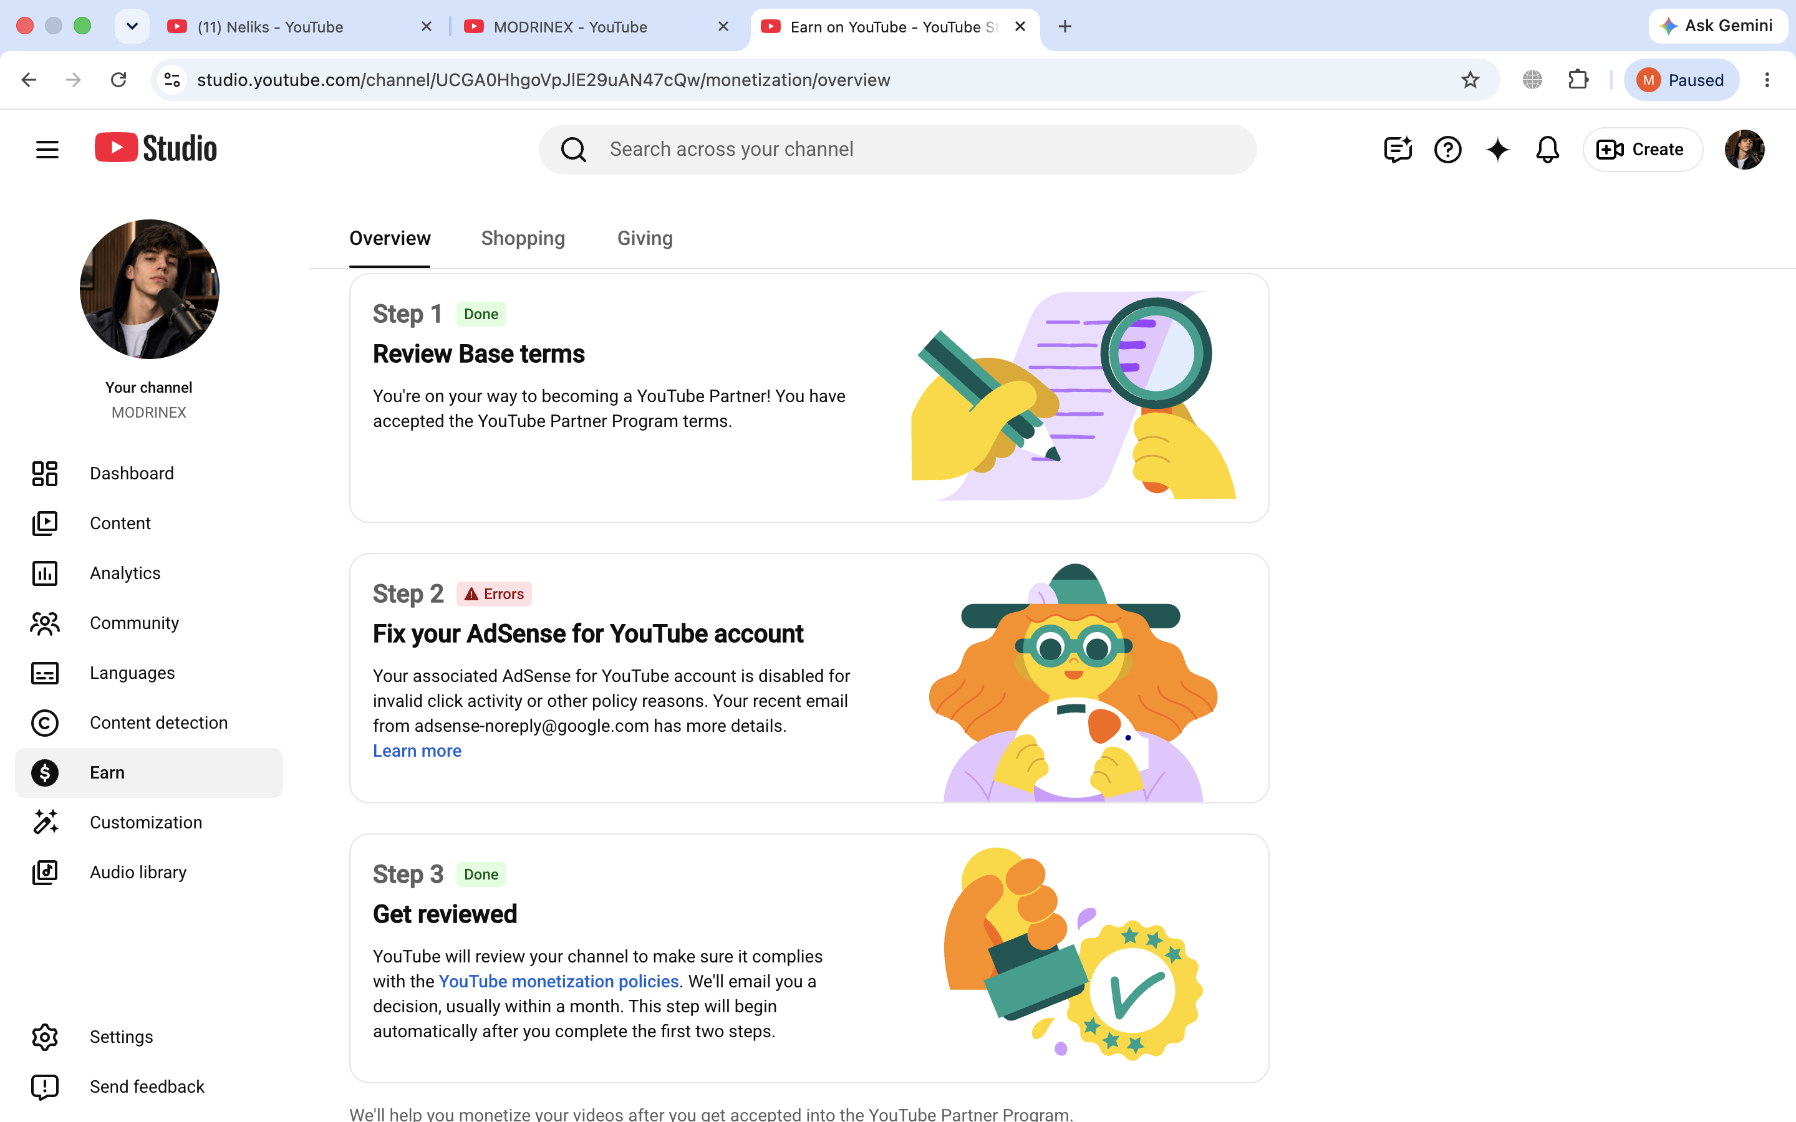The height and width of the screenshot is (1122, 1796).
Task: Click the YouTube Studio logo
Action: (x=156, y=148)
